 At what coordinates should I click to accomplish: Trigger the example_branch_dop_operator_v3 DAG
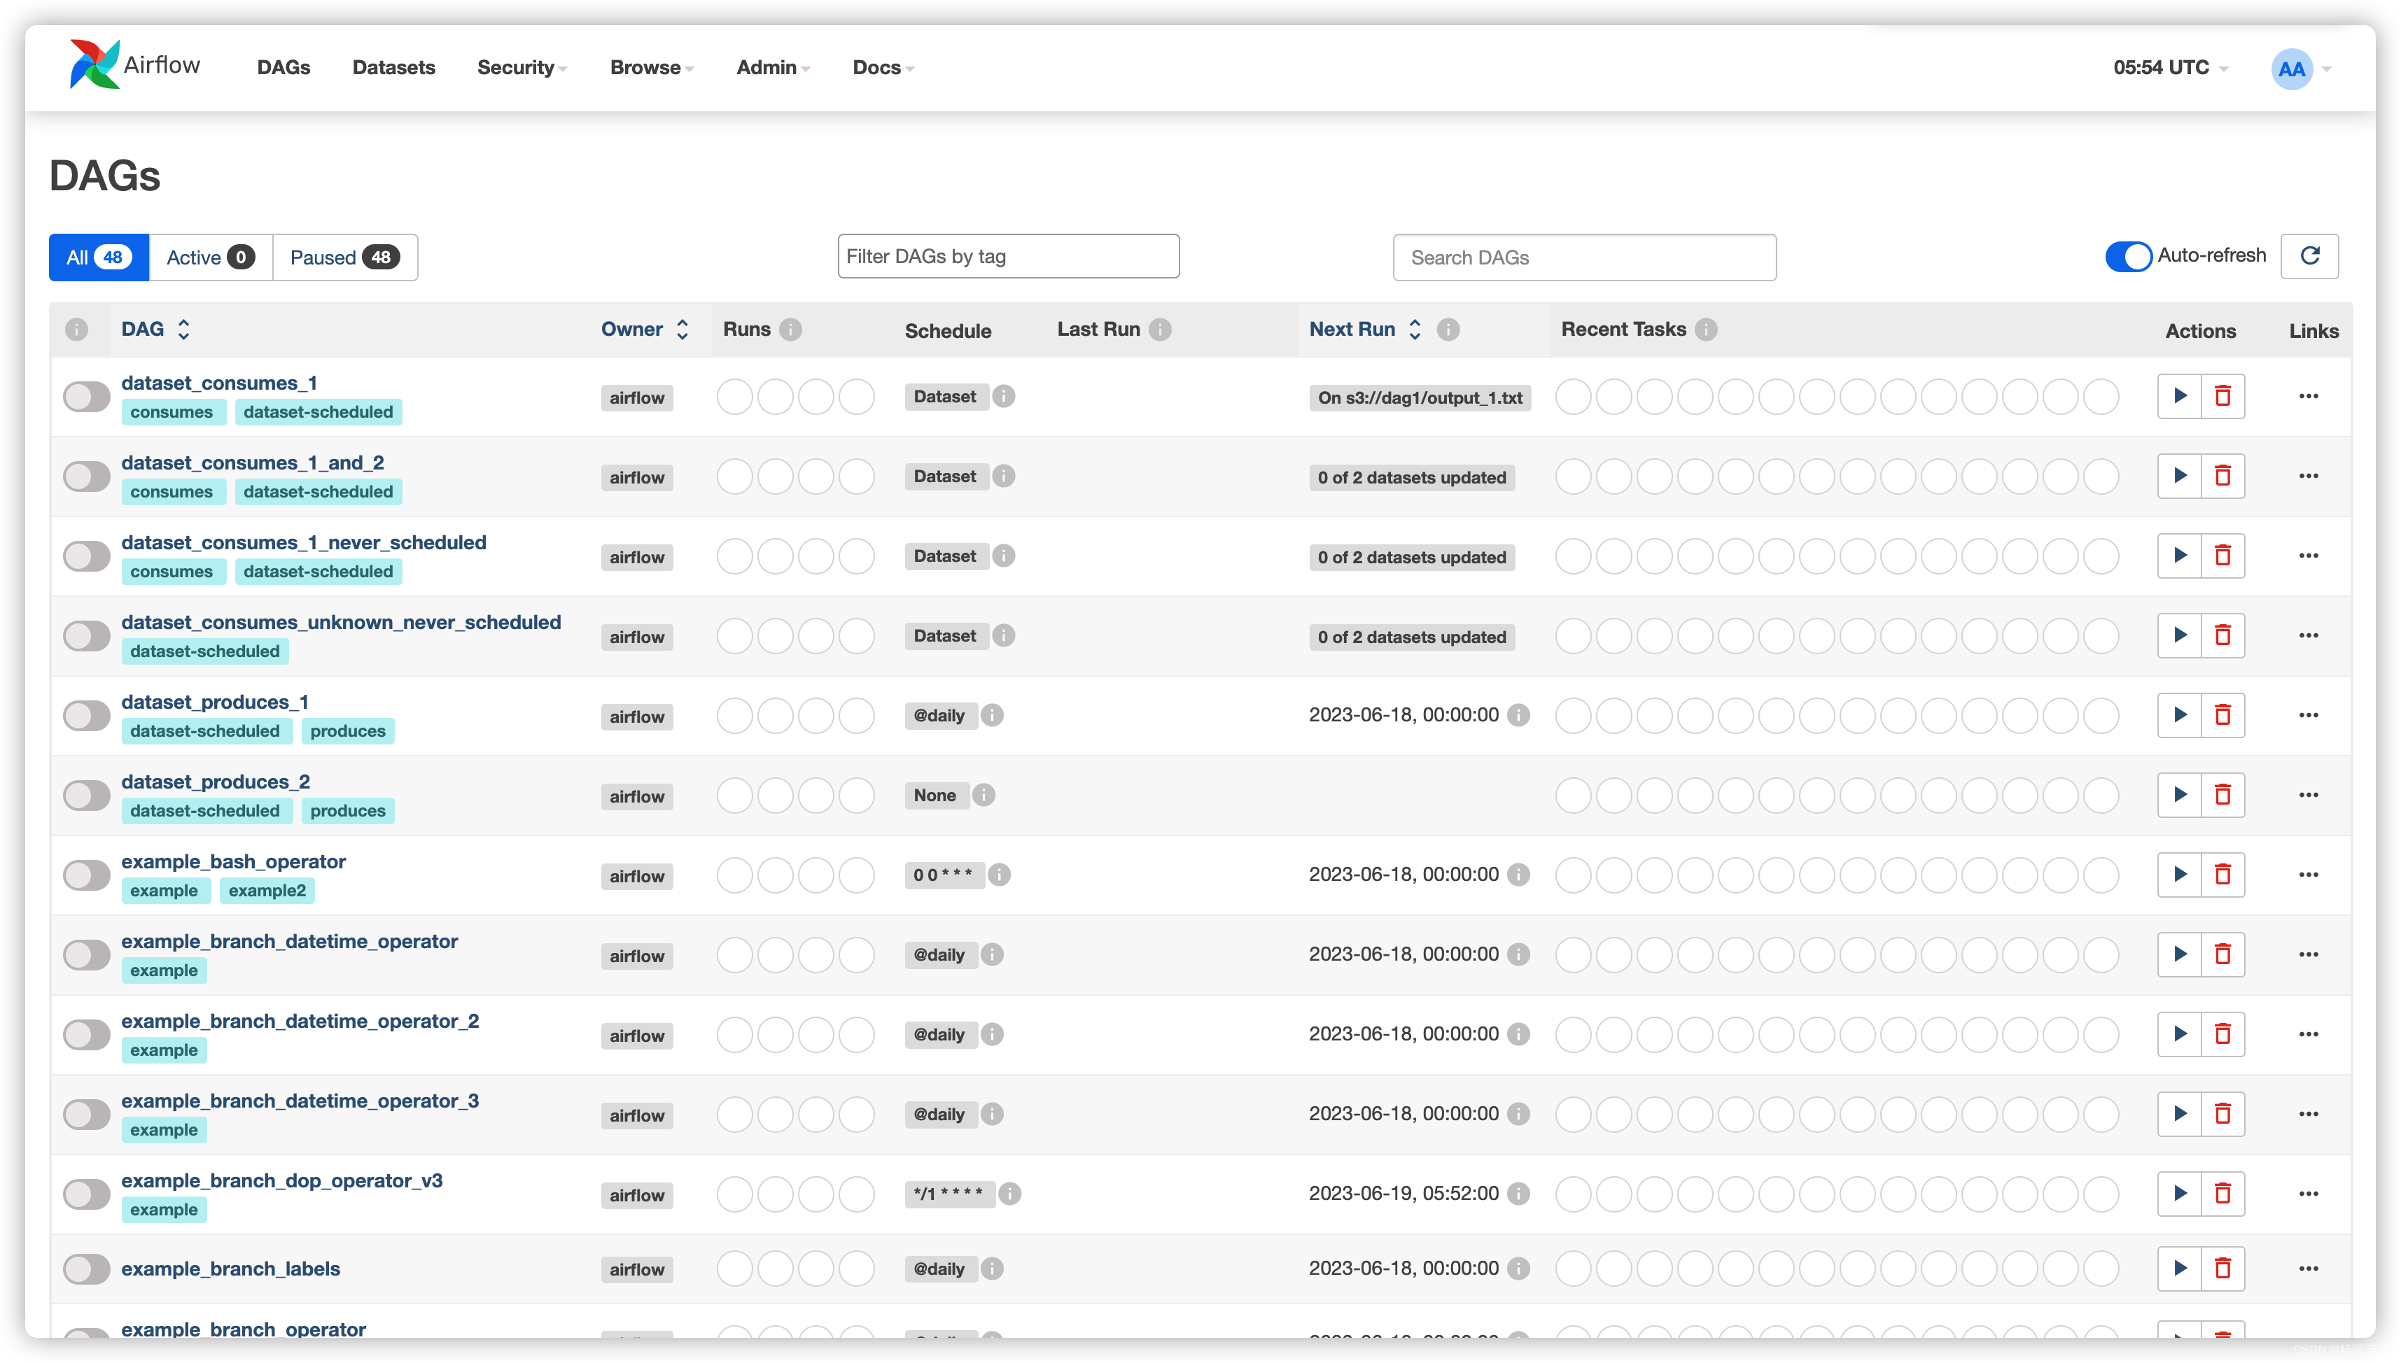2179,1194
